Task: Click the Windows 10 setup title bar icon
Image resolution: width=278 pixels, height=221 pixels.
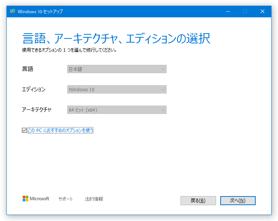Action: (x=12, y=11)
